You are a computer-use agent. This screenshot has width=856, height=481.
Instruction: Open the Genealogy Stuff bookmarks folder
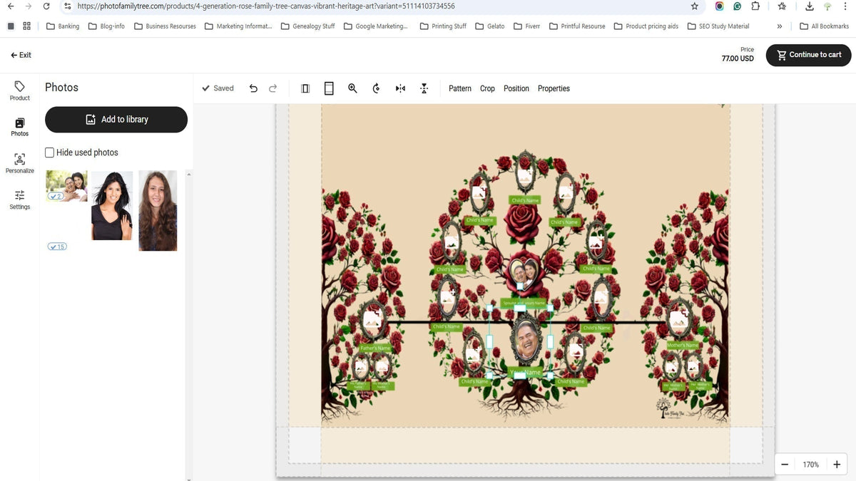(307, 26)
